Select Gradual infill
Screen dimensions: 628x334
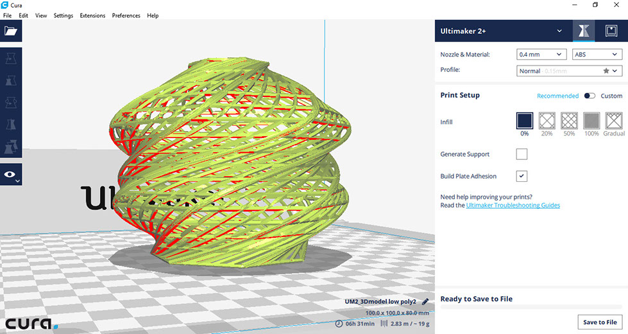[x=614, y=121]
